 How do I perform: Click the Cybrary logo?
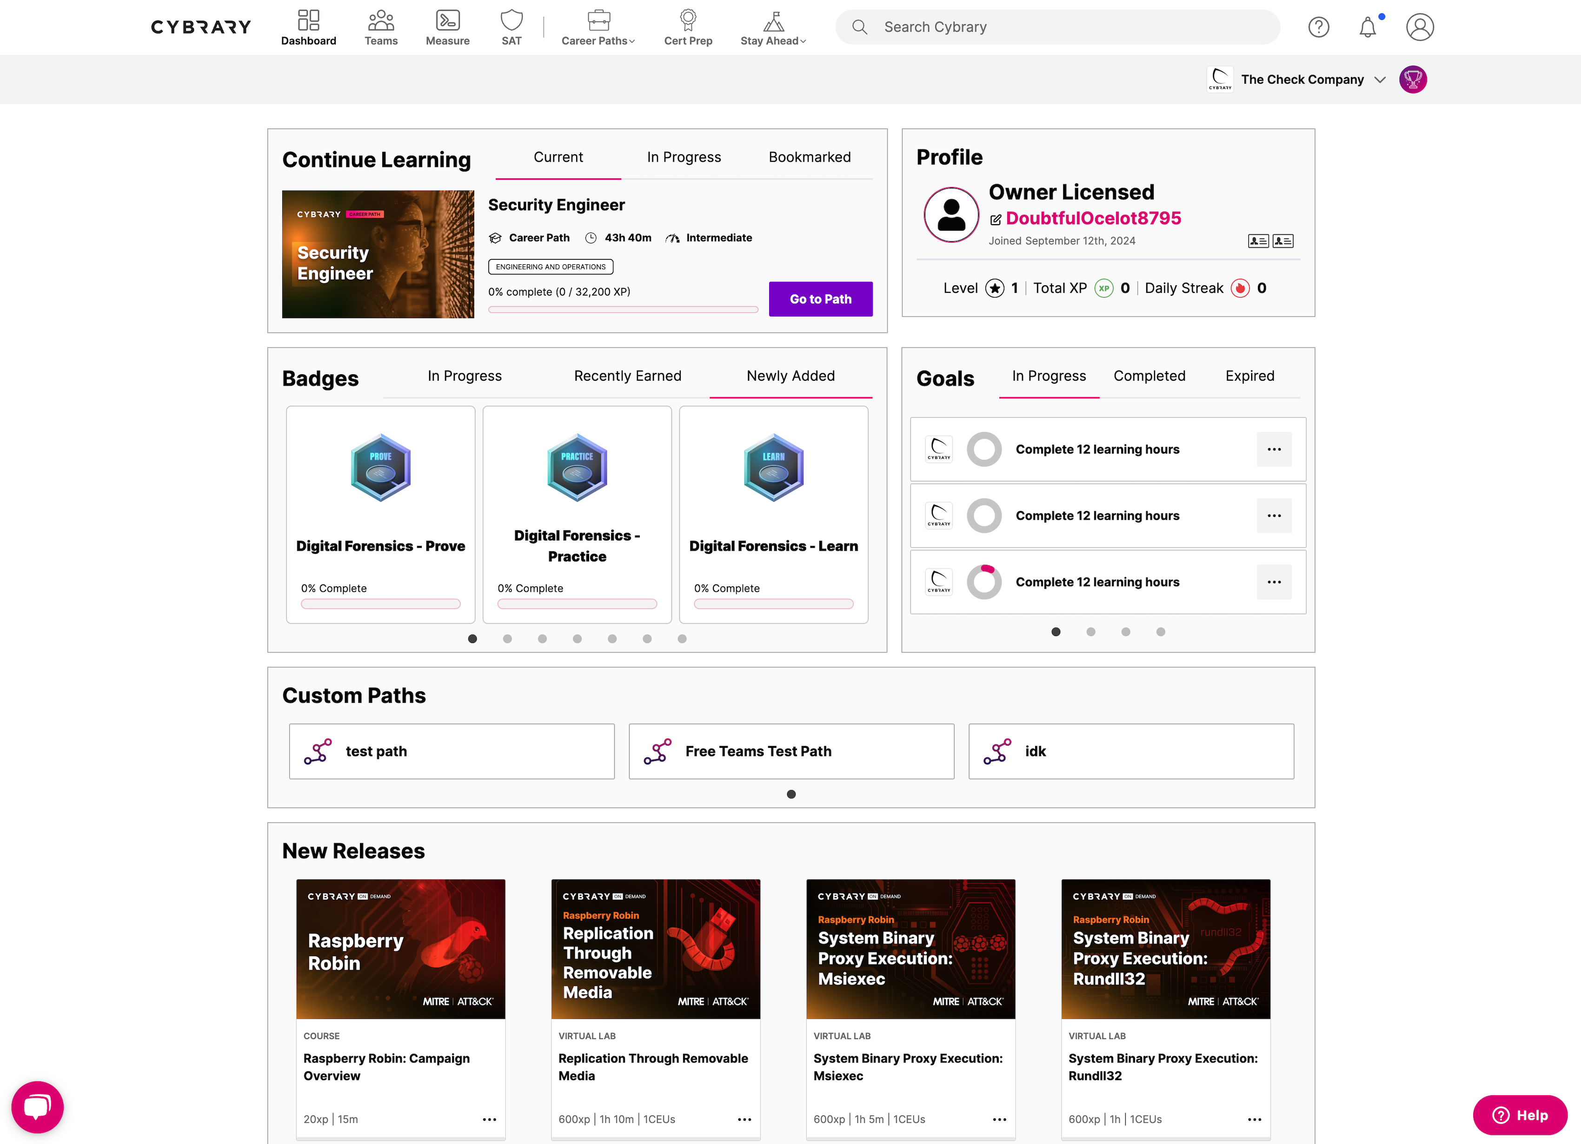coord(201,27)
